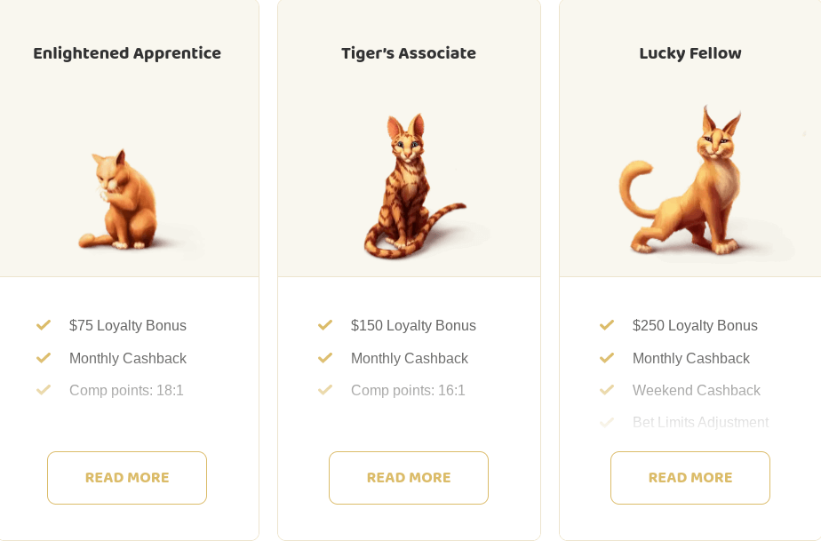
Task: Click Read More under Enlightened Apprentice
Action: pyautogui.click(x=127, y=478)
